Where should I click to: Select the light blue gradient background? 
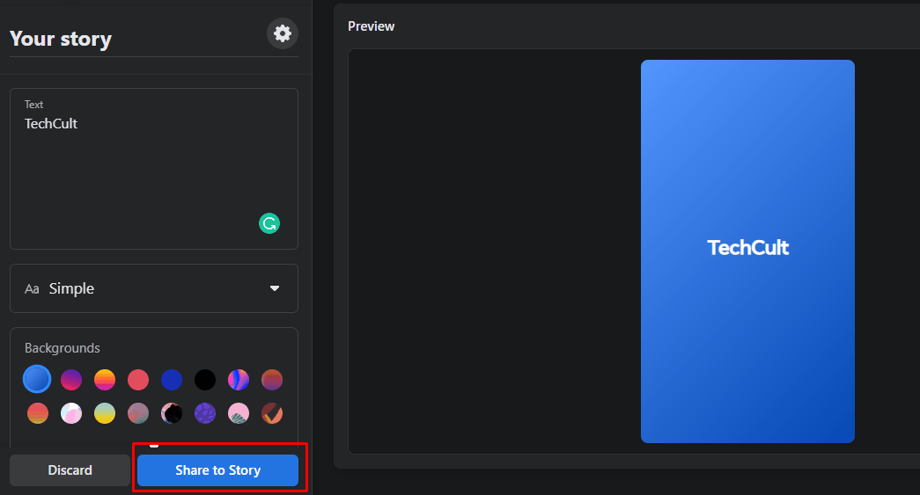click(x=37, y=379)
